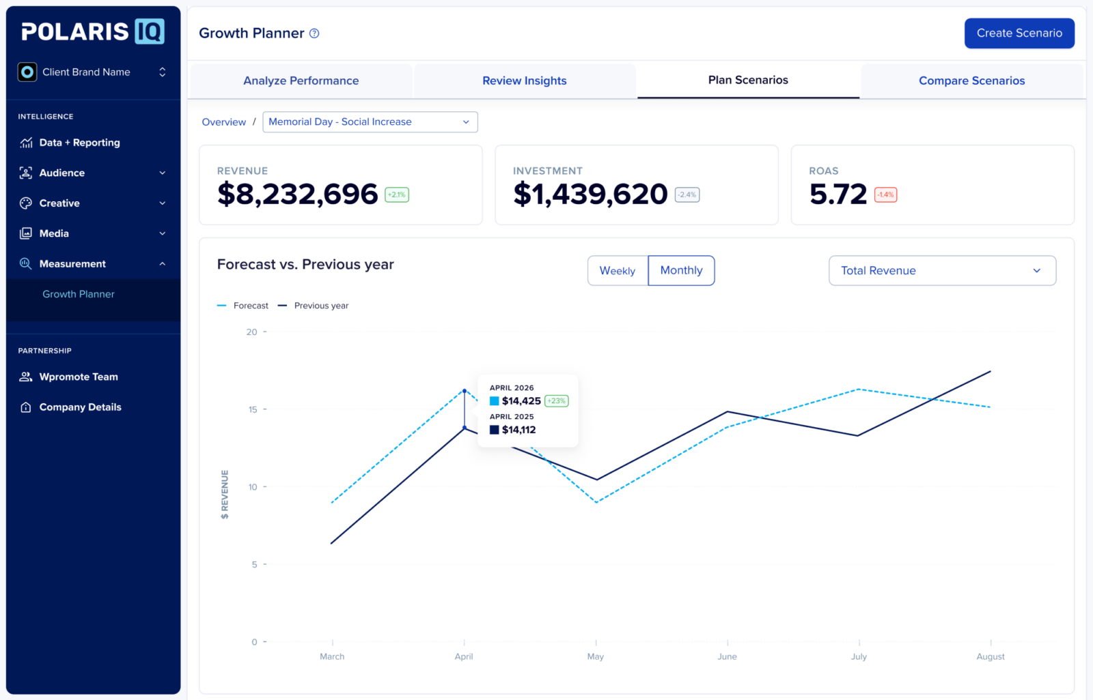Image resolution: width=1093 pixels, height=700 pixels.
Task: Go to the Overview breadcrumb link
Action: (224, 122)
